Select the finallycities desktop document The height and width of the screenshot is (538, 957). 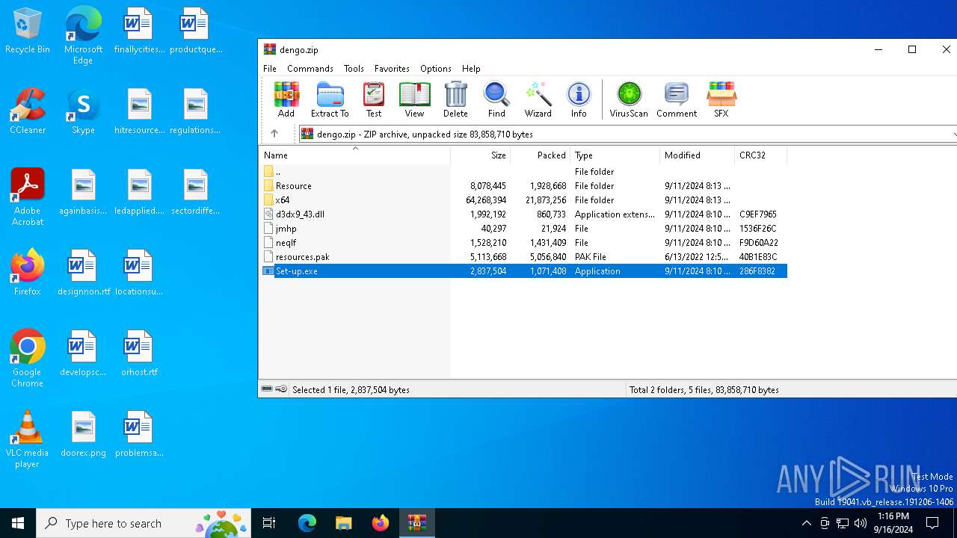[x=139, y=30]
